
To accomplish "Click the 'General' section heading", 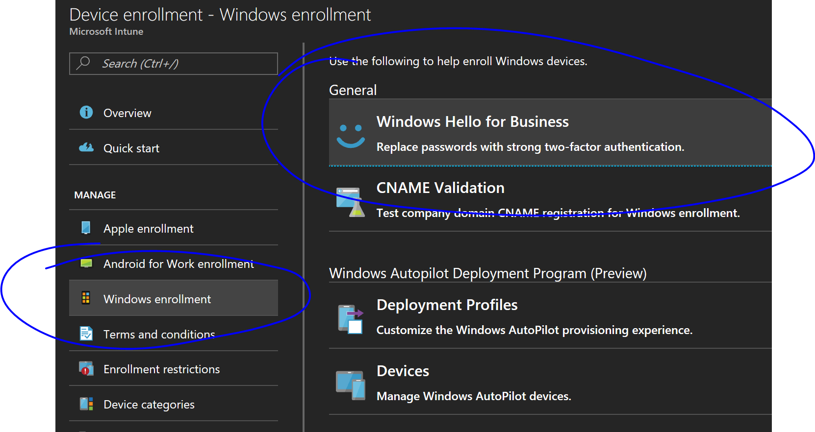I will tap(353, 90).
